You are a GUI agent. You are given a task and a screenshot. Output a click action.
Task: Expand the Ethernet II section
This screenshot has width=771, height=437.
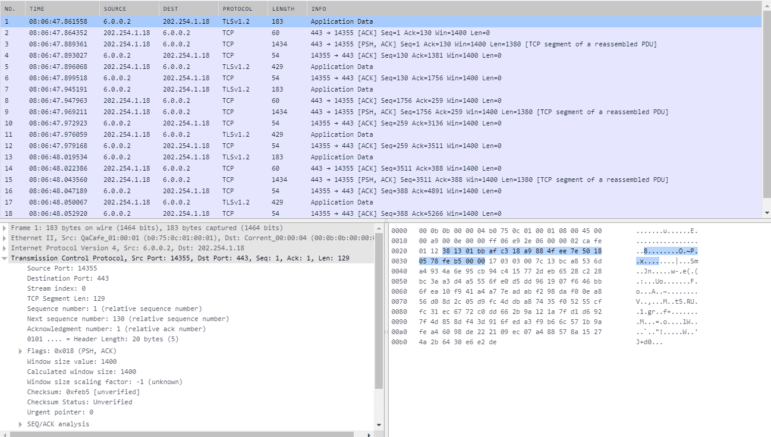5,237
